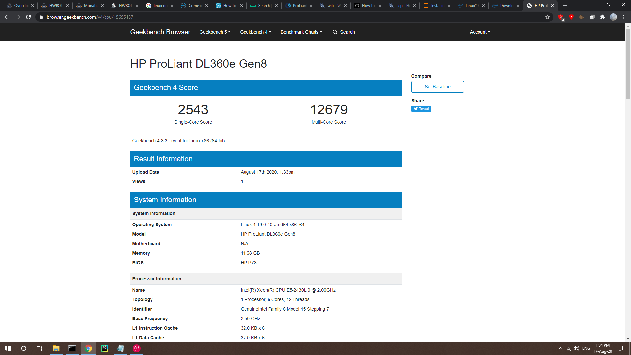This screenshot has height=355, width=631.
Task: Click the search magnifier in Geekbench navbar
Action: coord(335,32)
